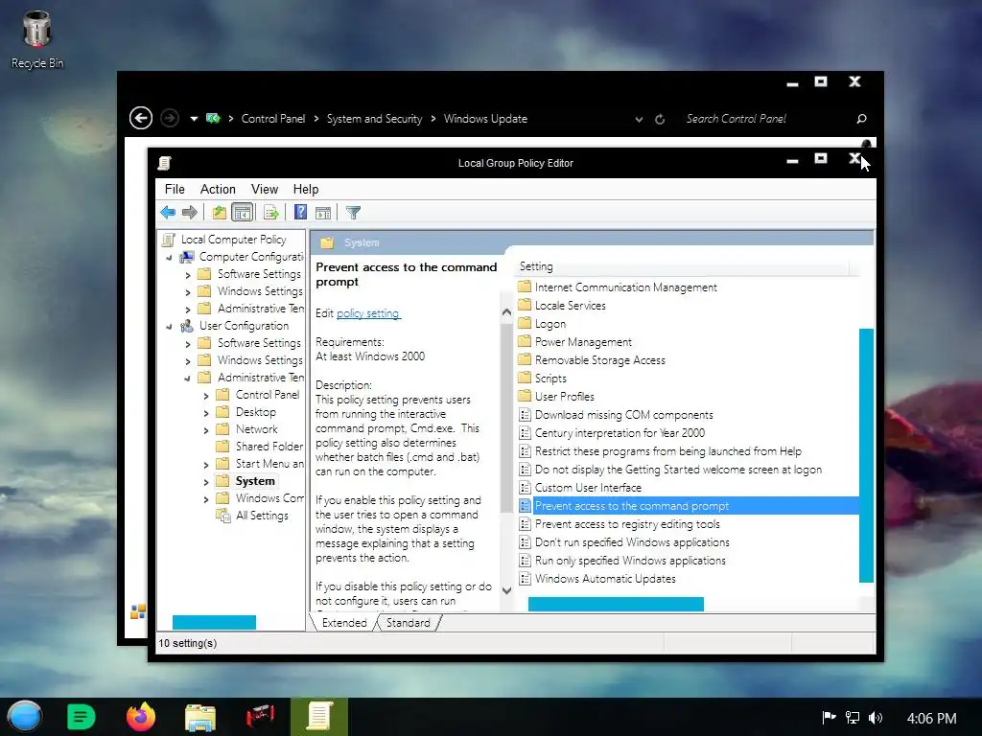The image size is (982, 736).
Task: Click the settings list horizontal scrollbar
Action: pyautogui.click(x=616, y=604)
